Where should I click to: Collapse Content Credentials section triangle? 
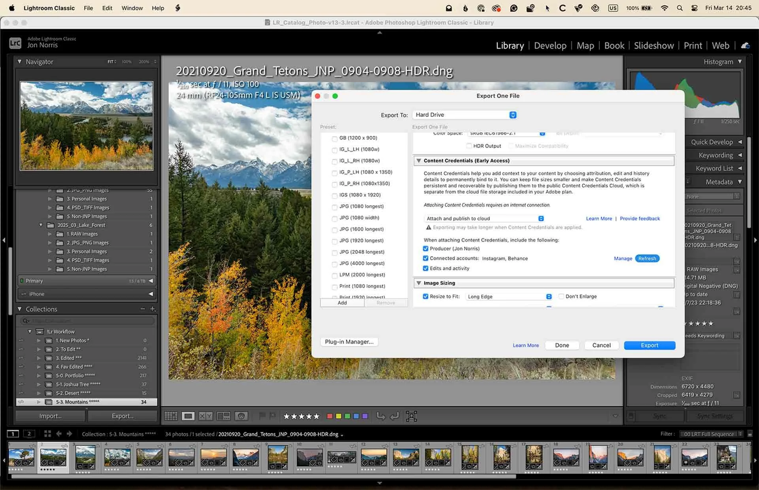pos(419,161)
